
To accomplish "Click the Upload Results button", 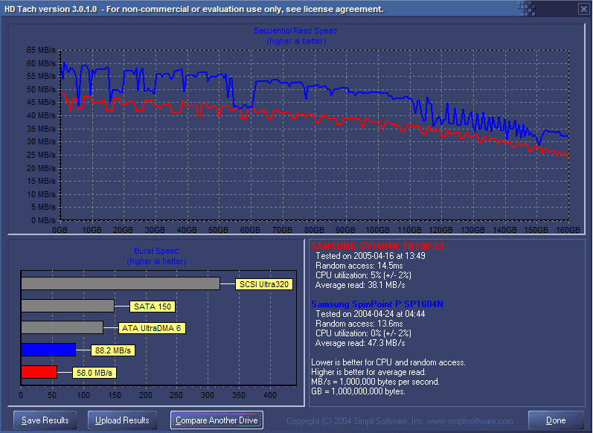I will (x=122, y=420).
